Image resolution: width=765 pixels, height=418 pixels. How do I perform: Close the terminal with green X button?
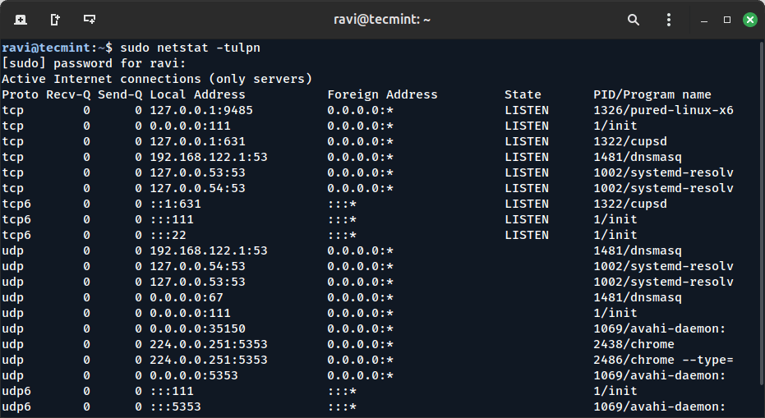point(749,19)
